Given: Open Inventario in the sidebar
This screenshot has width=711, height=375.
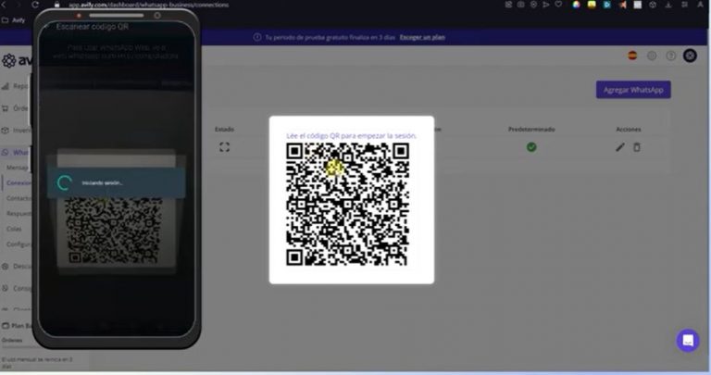Looking at the screenshot, I should 17,131.
